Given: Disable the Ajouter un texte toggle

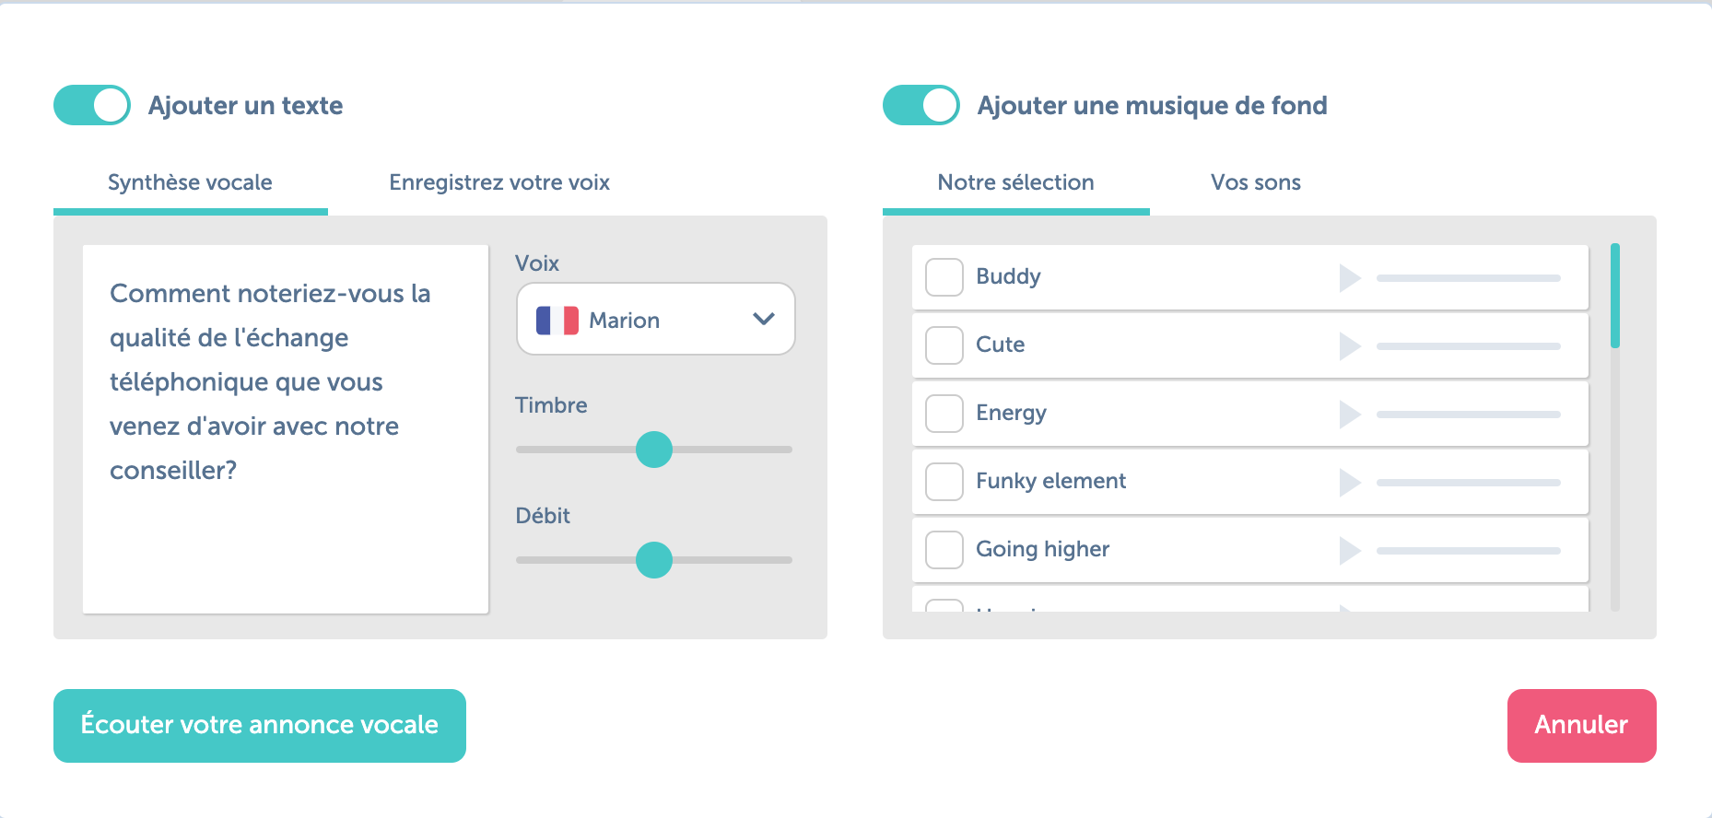Looking at the screenshot, I should pos(92,105).
